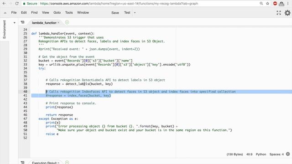The width and height of the screenshot is (292, 164).
Task: Click line number 25 in the gutter
Action: tap(25, 33)
